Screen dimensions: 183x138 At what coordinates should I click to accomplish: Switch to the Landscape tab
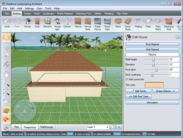pyautogui.click(x=48, y=14)
